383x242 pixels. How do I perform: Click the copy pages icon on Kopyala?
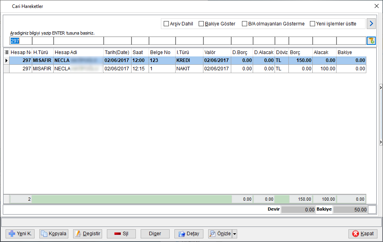click(x=44, y=234)
